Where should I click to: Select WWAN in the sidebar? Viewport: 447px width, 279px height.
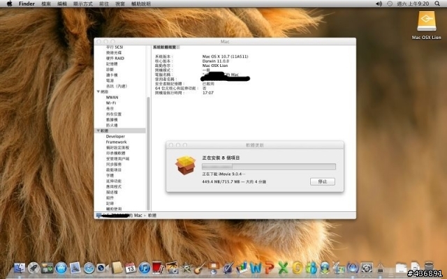[x=112, y=98]
